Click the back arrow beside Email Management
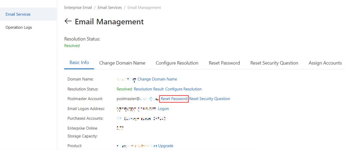 [x=68, y=21]
